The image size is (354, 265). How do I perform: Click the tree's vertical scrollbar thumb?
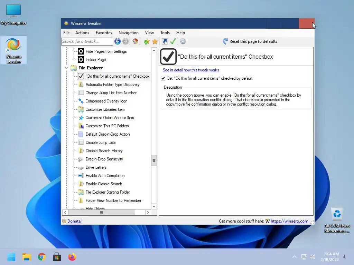point(154,160)
